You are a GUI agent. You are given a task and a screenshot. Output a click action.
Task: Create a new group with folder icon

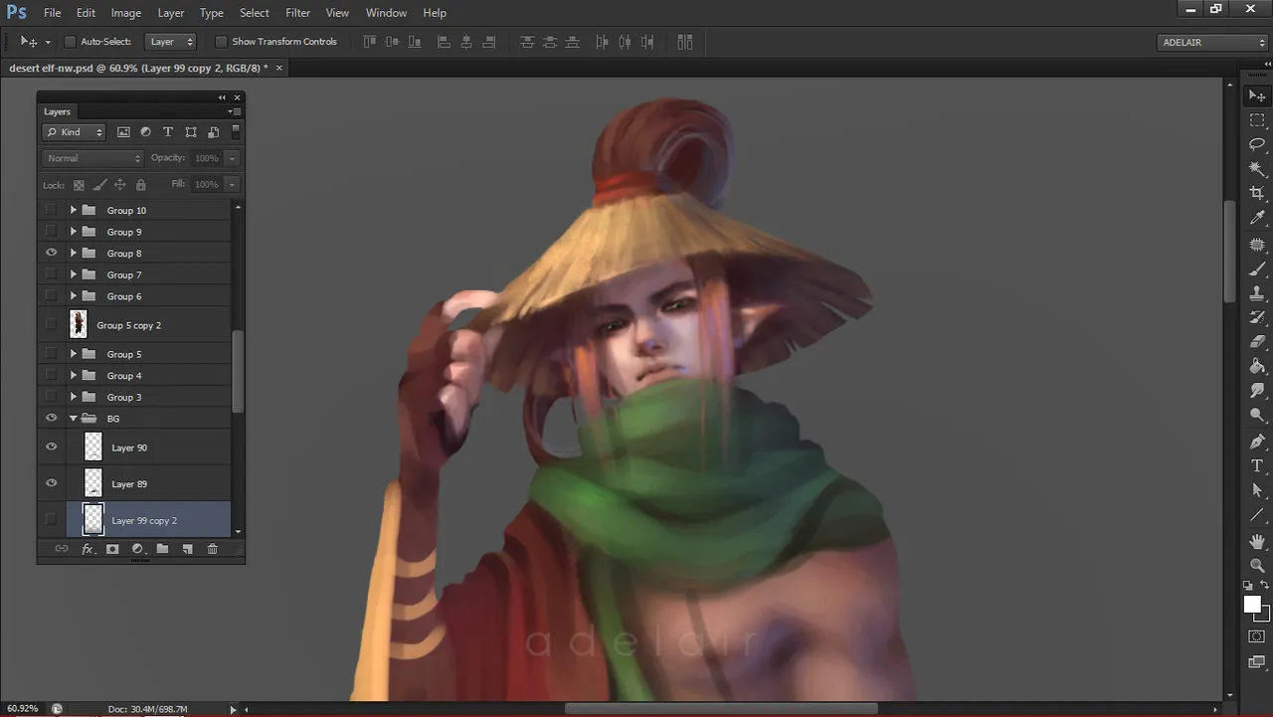(162, 549)
